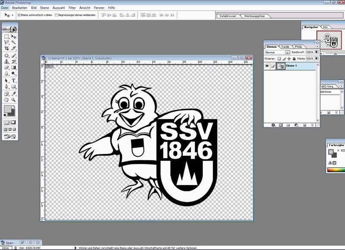
Task: Swap foreground and background colors
Action: coord(14,106)
